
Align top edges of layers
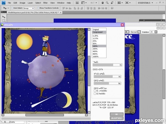tap(64, 8)
